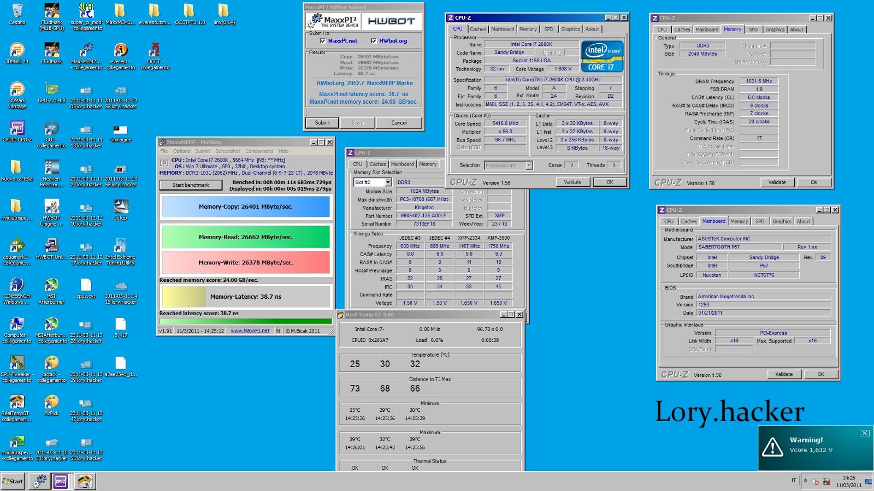Viewport: 874px width, 491px height.
Task: Click the Start benchmark button
Action: (x=191, y=185)
